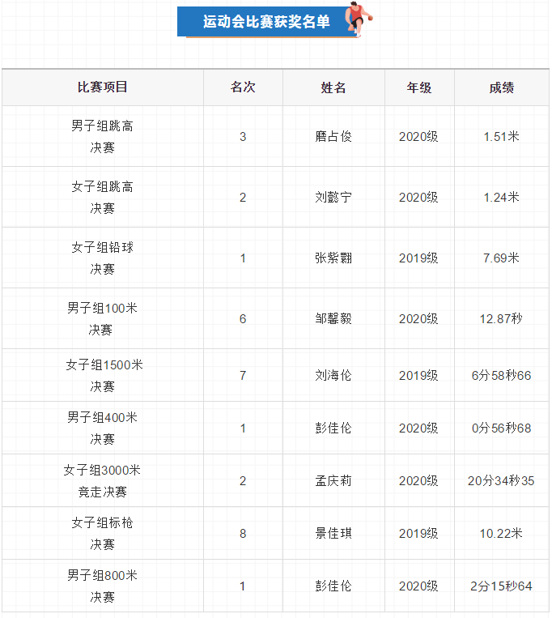Click the 运动会比赛获奖名单 title banner
The width and height of the screenshot is (552, 618).
point(266,23)
